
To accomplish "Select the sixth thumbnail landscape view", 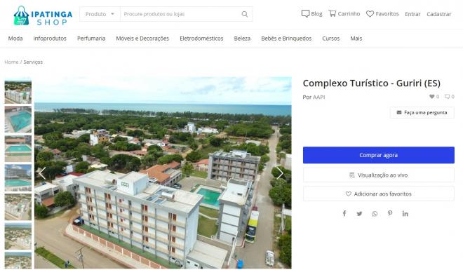I will 18,236.
